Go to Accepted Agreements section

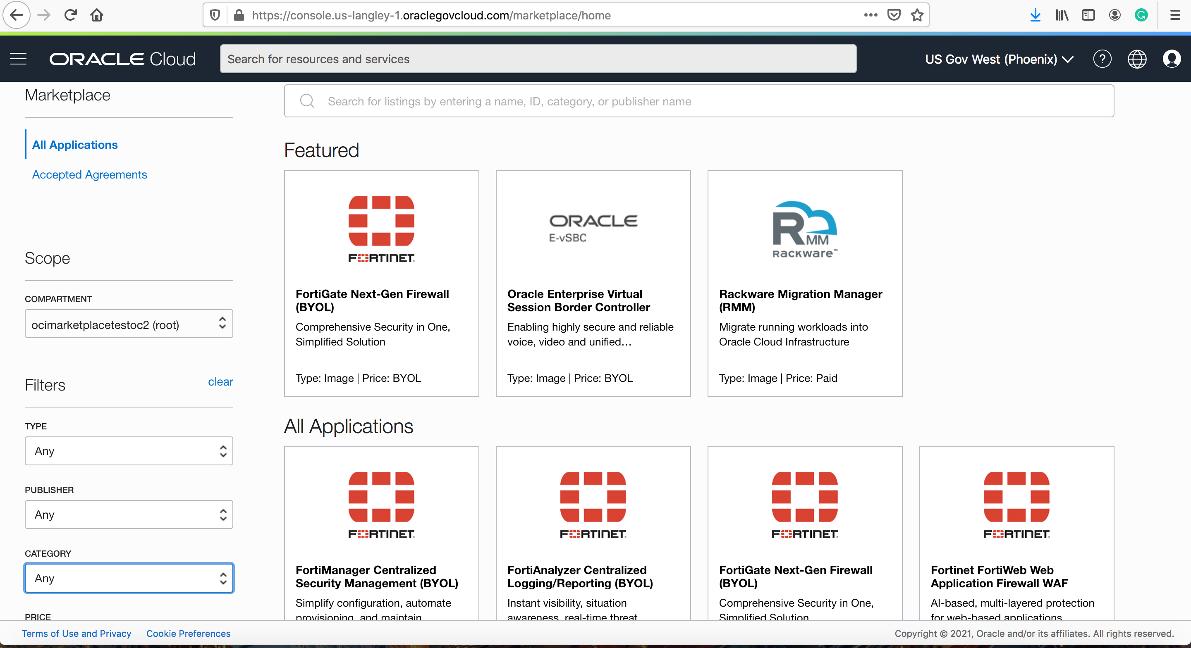89,174
